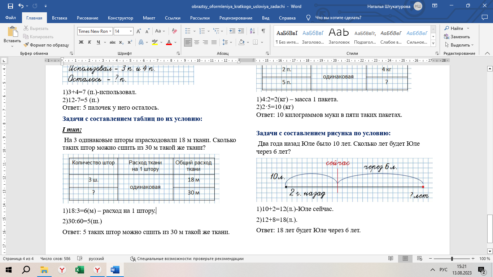
Task: Insert numbered list
Action: (x=202, y=31)
